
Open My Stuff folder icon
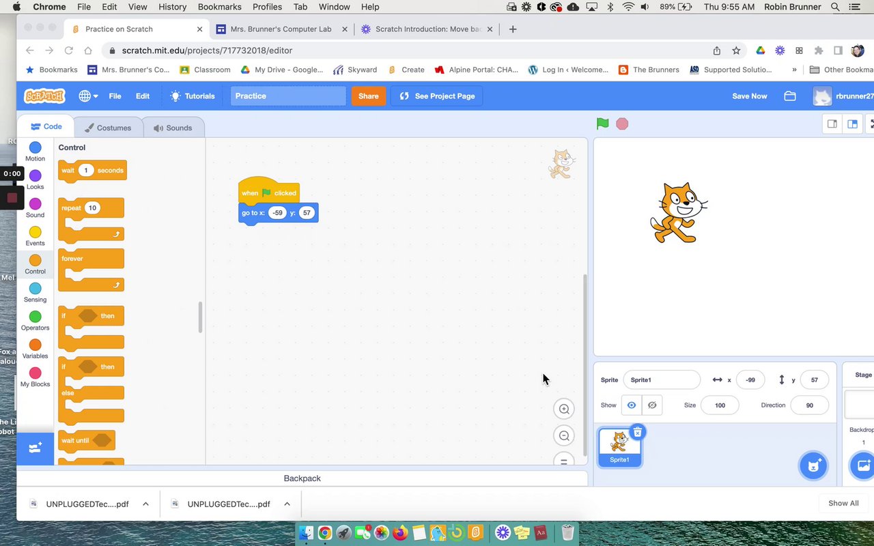pyautogui.click(x=790, y=96)
